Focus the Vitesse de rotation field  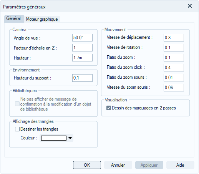tap(174, 48)
